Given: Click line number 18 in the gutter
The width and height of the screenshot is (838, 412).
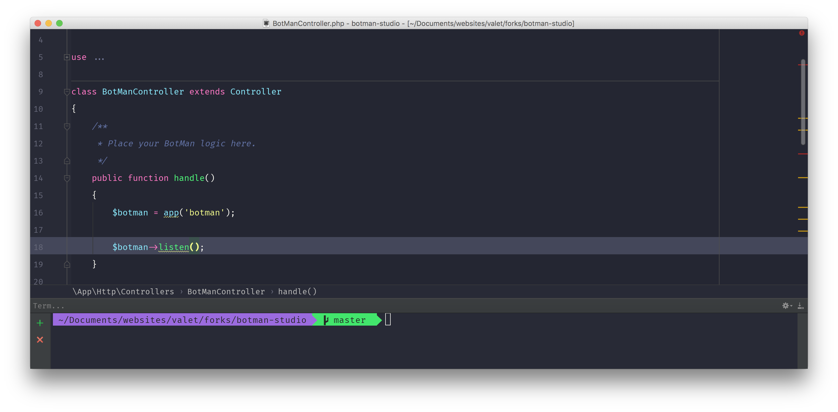Looking at the screenshot, I should pos(38,247).
